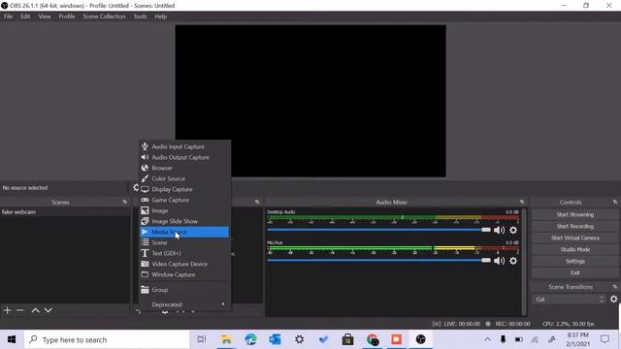621x349 pixels.
Task: Move scene up arrow
Action: pos(35,310)
